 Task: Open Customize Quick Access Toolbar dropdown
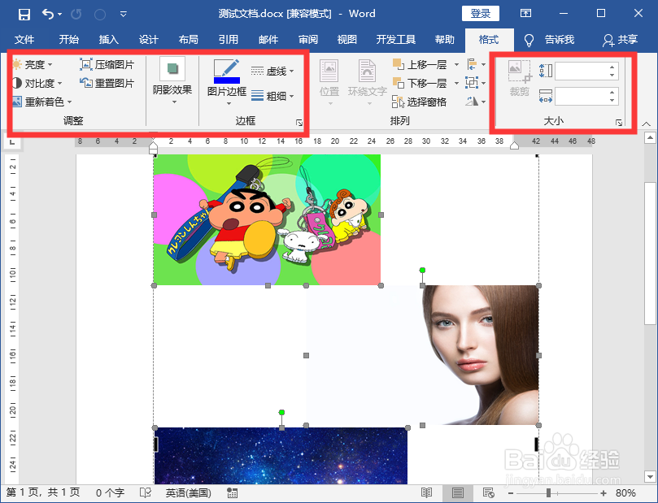[x=124, y=15]
